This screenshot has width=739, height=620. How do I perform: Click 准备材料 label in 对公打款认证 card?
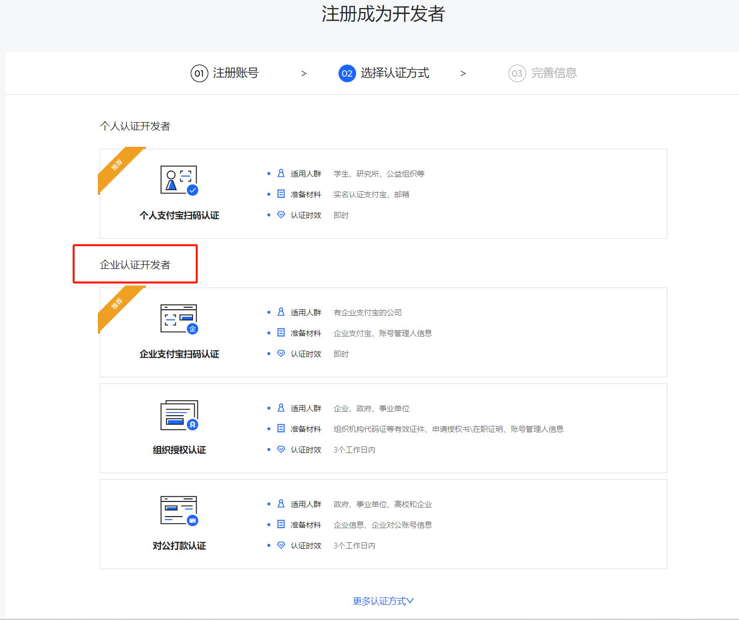pos(306,525)
